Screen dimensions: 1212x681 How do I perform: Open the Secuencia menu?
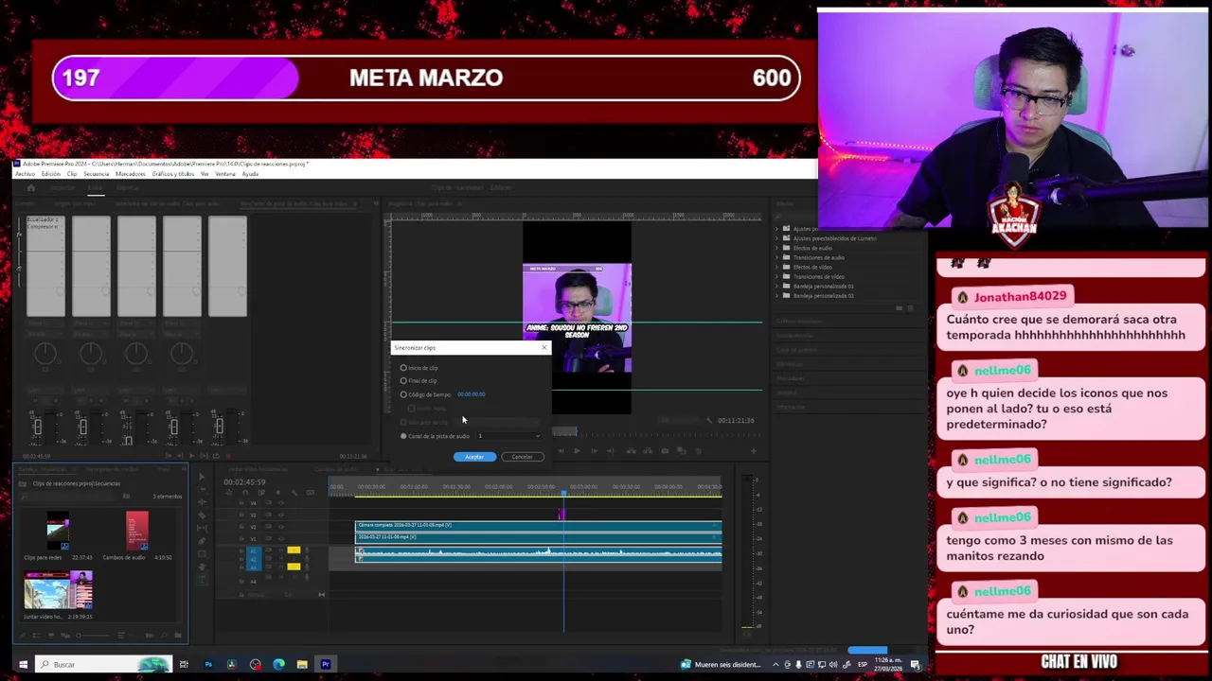point(97,174)
